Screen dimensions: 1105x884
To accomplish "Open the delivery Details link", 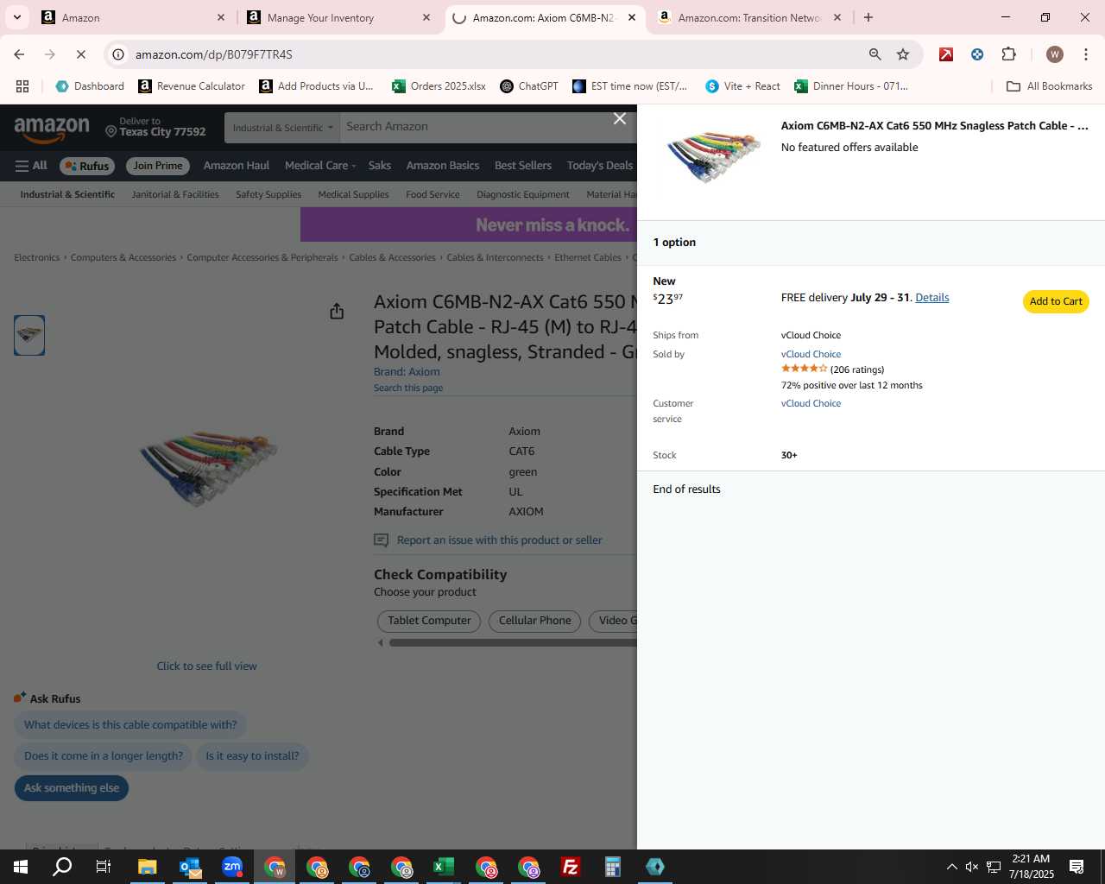I will 931,297.
